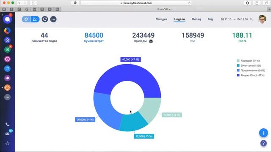Open settings gear next to Приходы
The width and height of the screenshot is (271, 152).
pos(151,41)
